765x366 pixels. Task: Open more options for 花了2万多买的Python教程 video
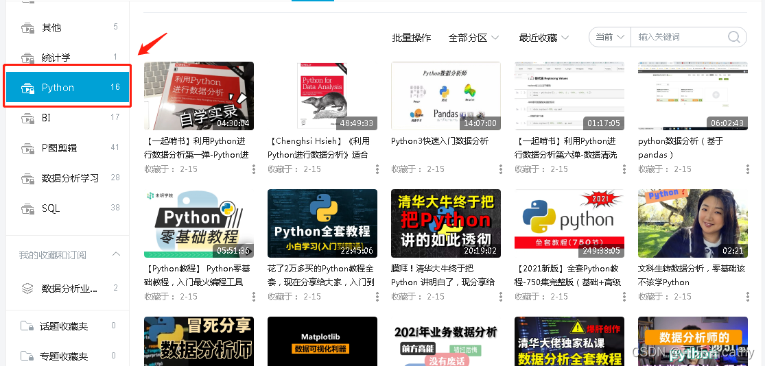pos(377,296)
